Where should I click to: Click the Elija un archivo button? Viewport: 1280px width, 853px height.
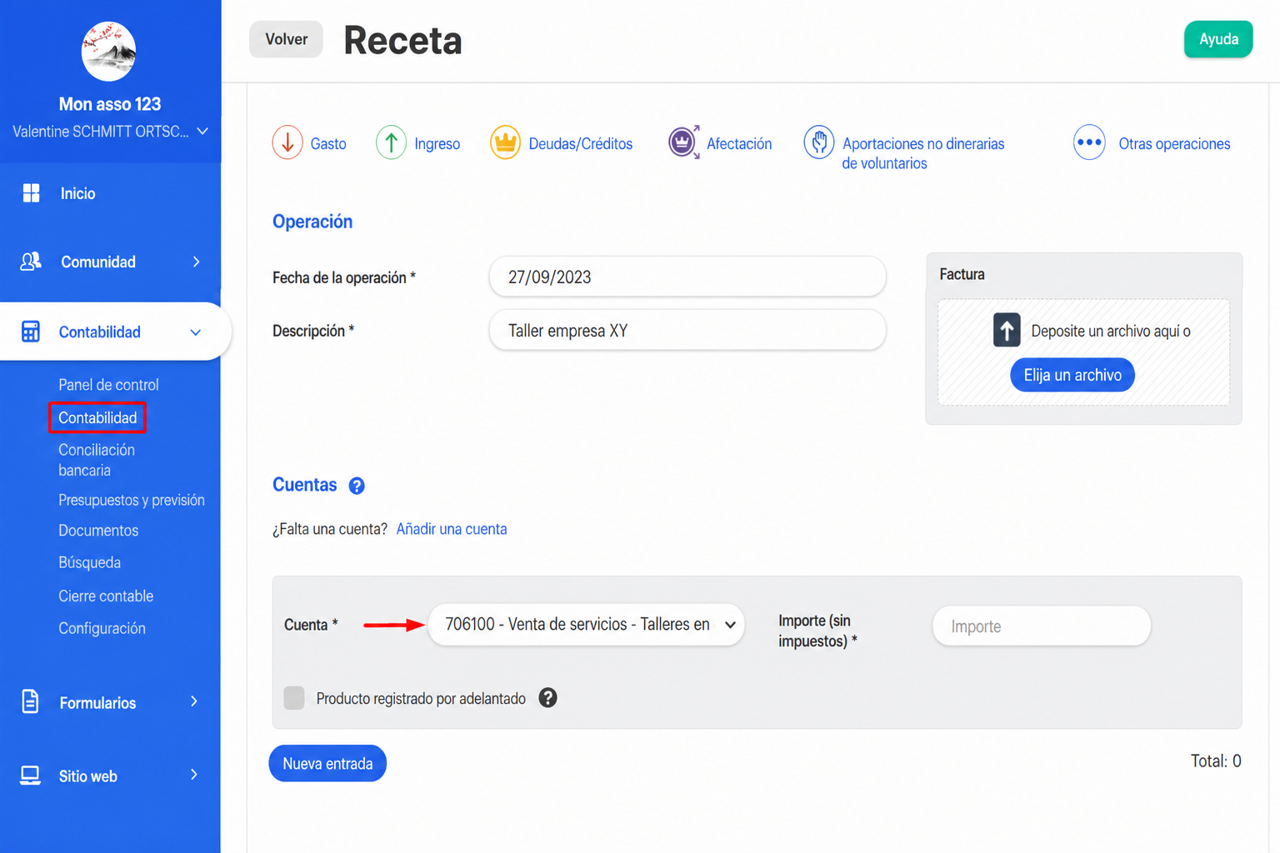(1072, 375)
